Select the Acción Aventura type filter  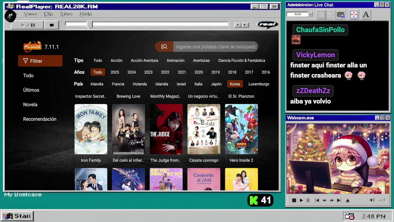[x=144, y=60]
